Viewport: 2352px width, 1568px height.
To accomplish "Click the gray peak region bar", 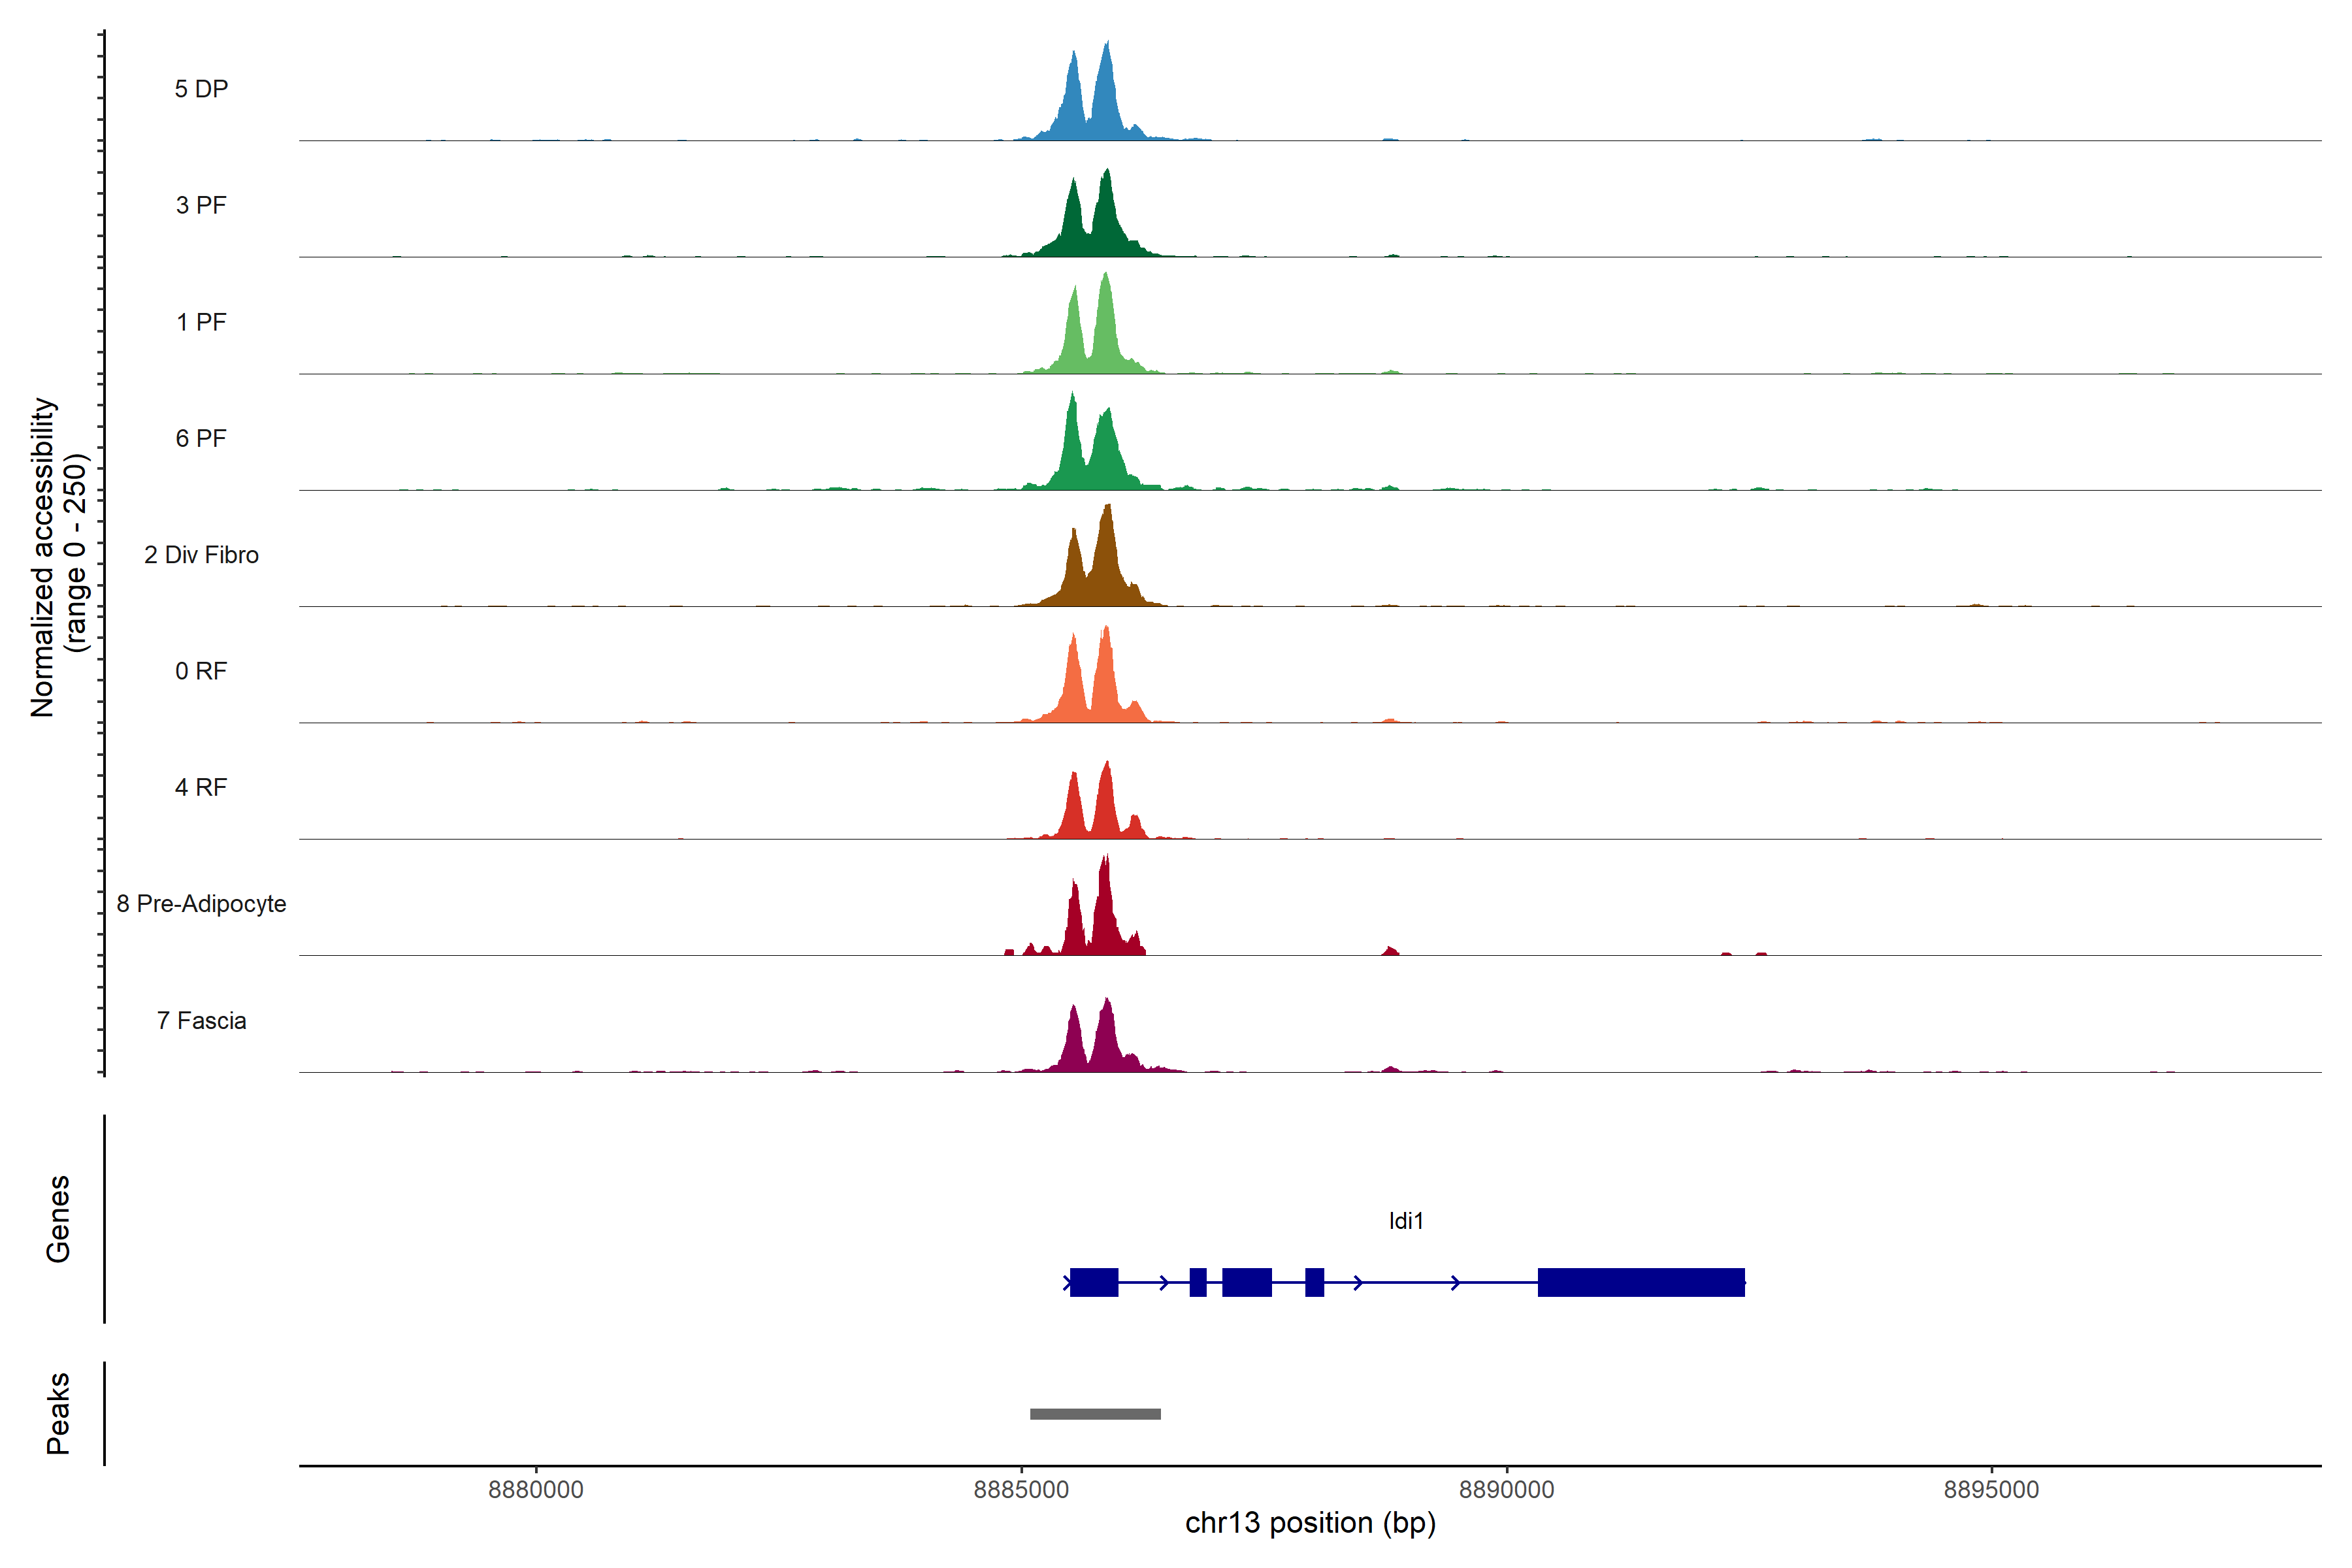I will [x=1095, y=1414].
